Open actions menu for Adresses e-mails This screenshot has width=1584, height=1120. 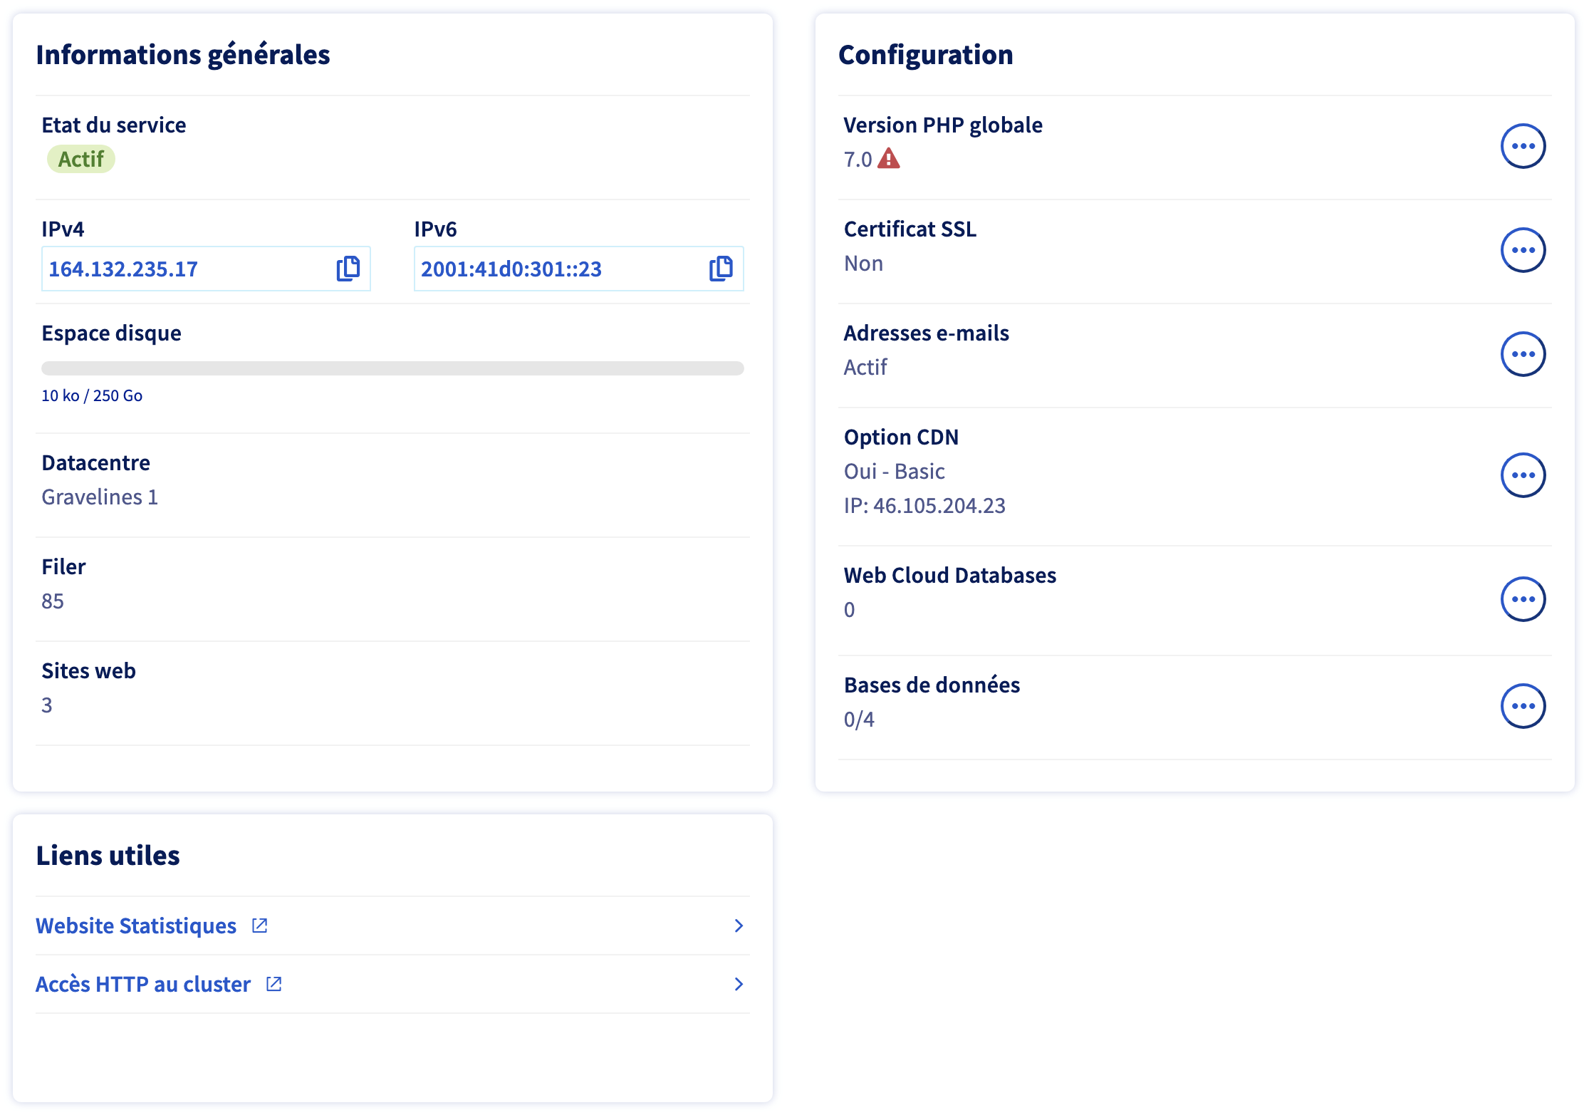point(1523,354)
